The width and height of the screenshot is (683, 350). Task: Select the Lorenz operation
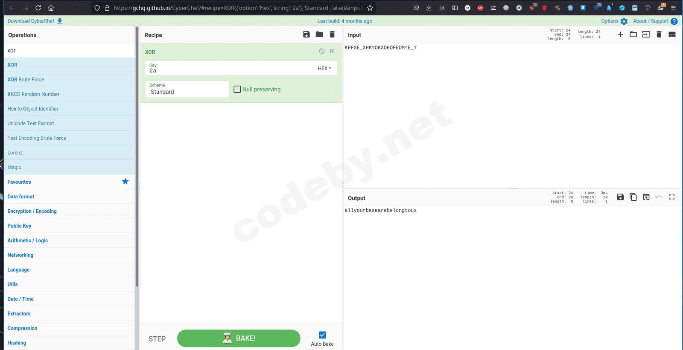[x=69, y=153]
